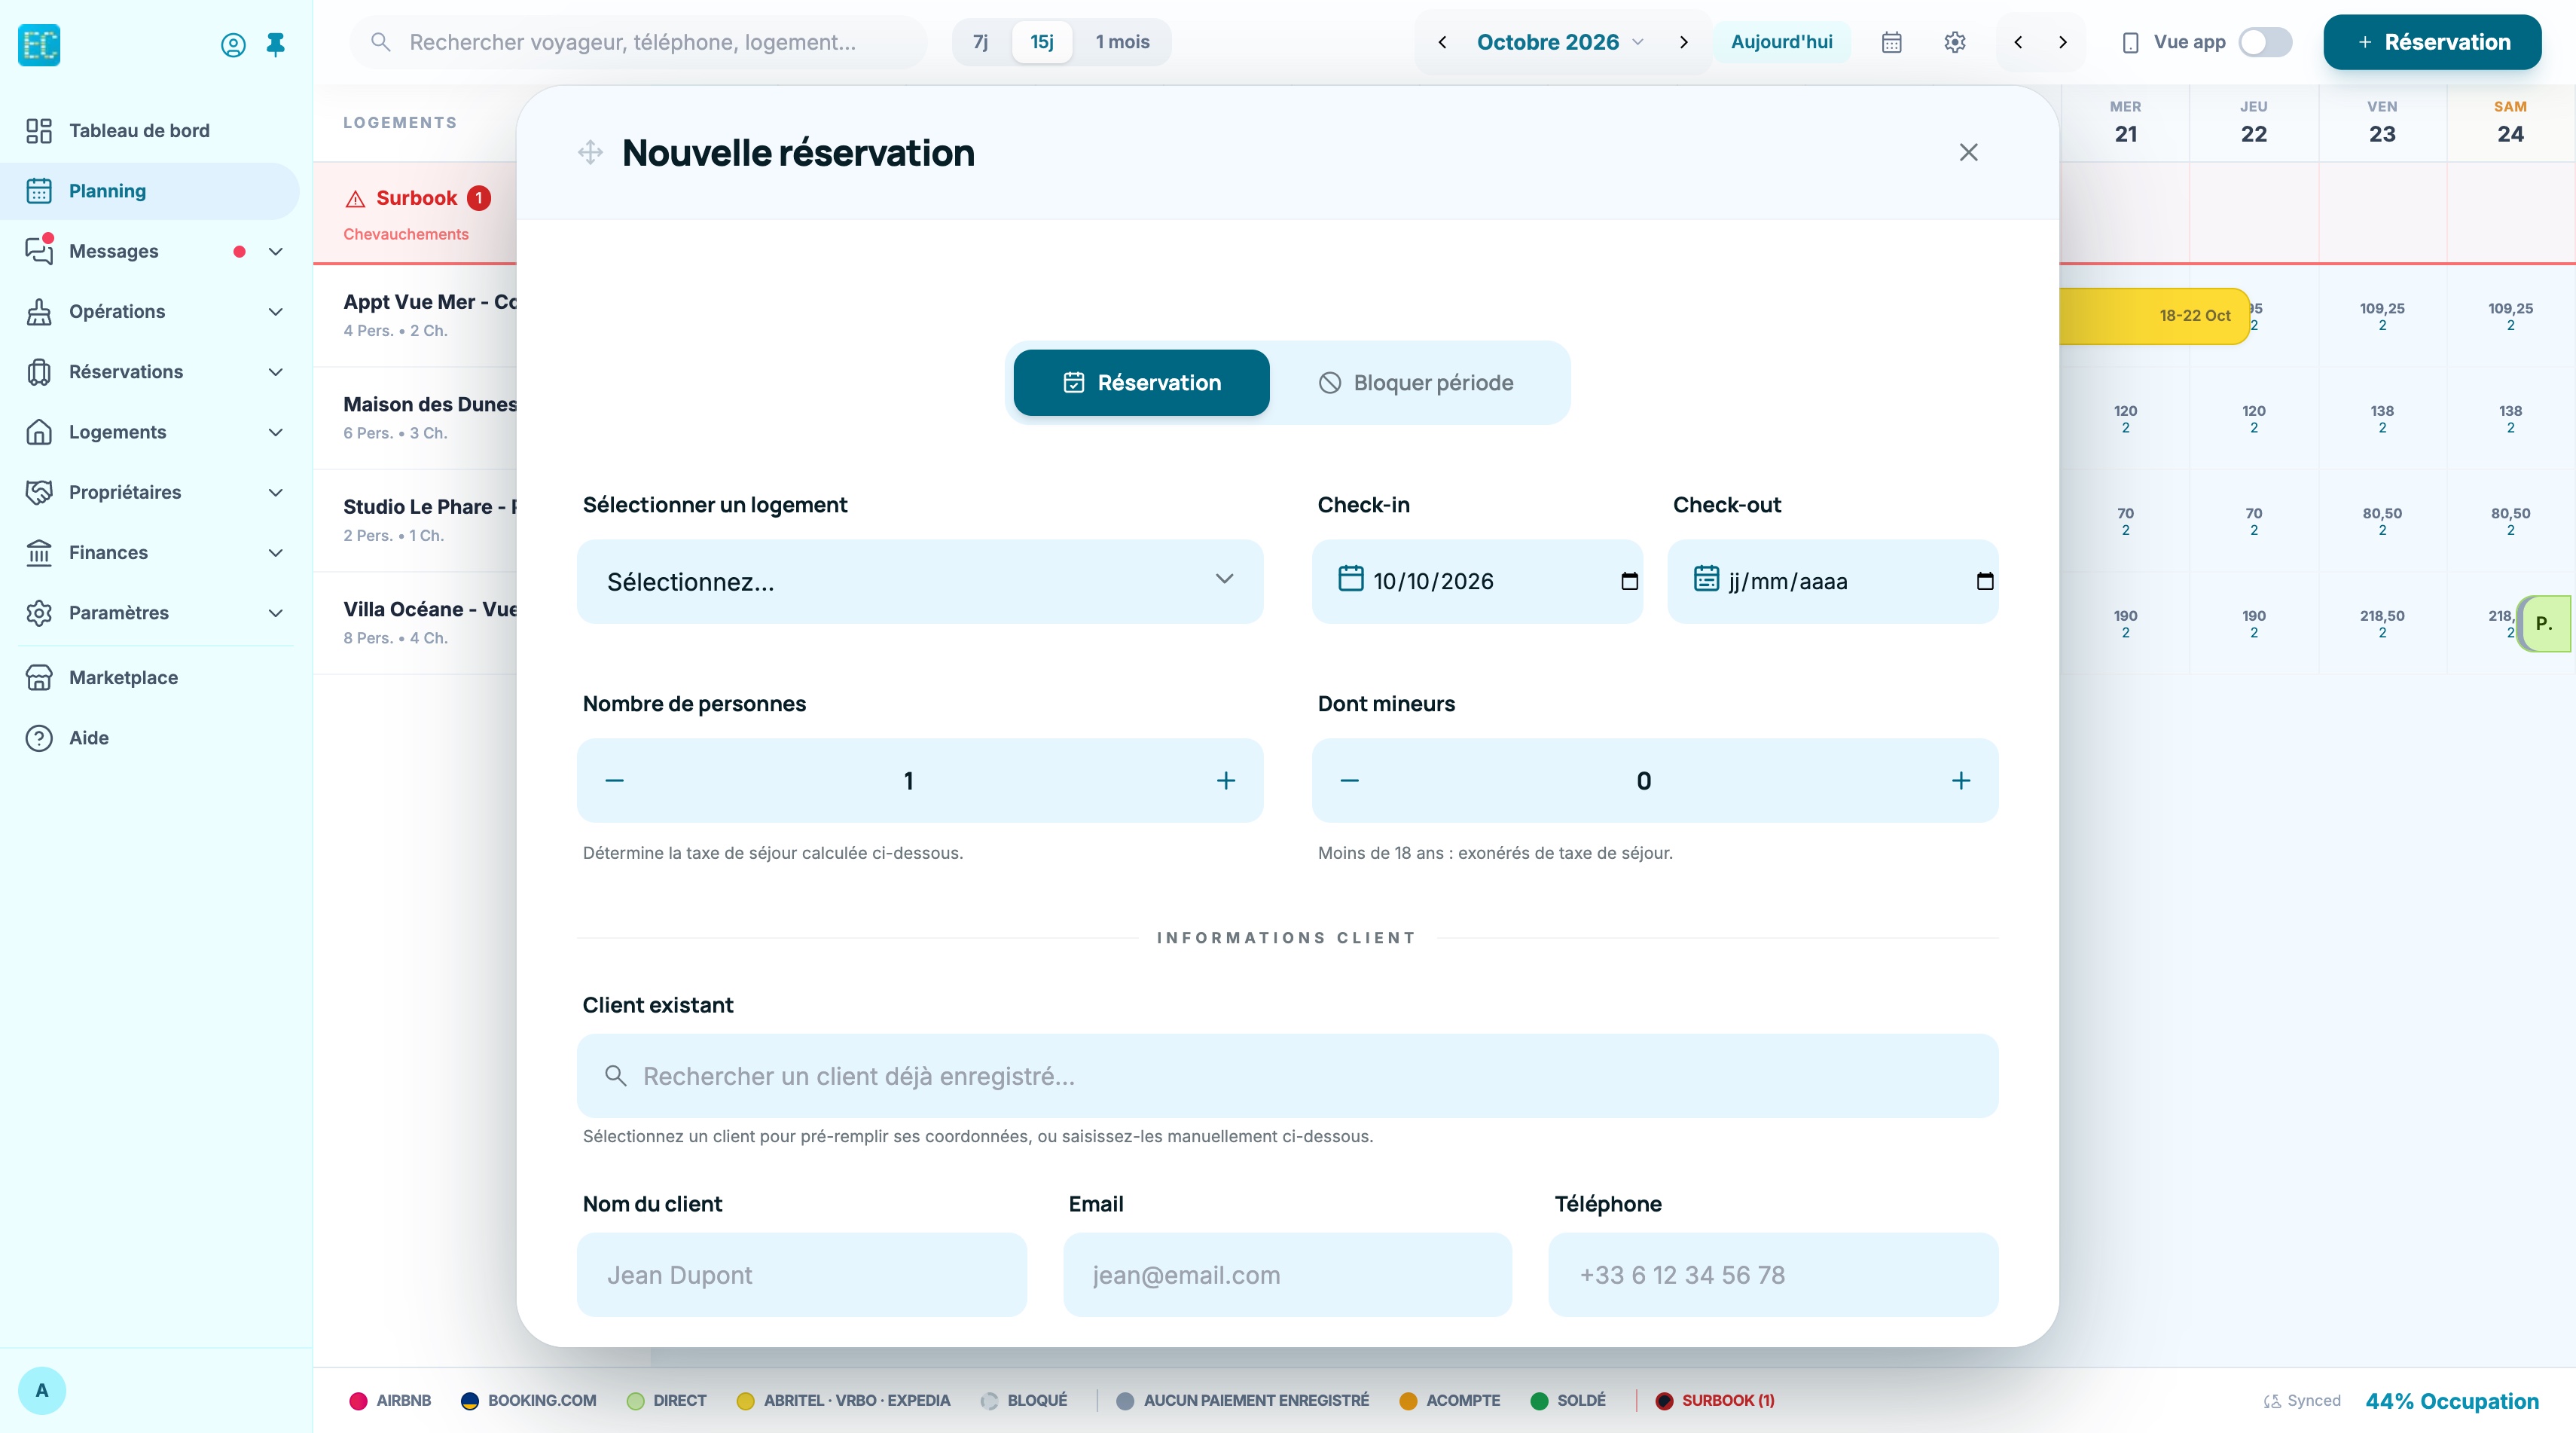
Task: Open the Sélectionnez logement dropdown
Action: click(920, 581)
